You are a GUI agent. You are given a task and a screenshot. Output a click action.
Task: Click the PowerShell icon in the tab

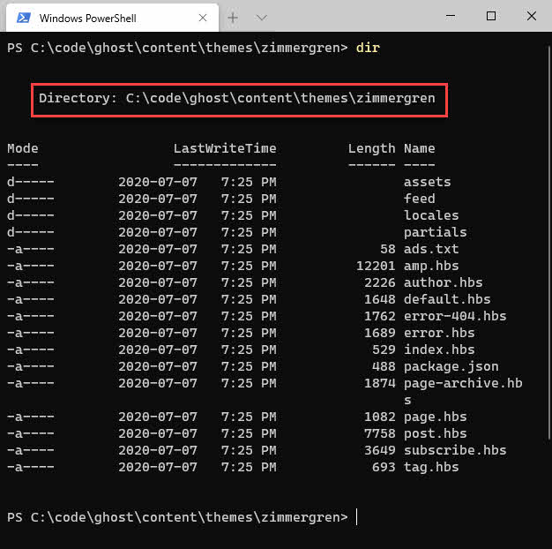click(24, 18)
